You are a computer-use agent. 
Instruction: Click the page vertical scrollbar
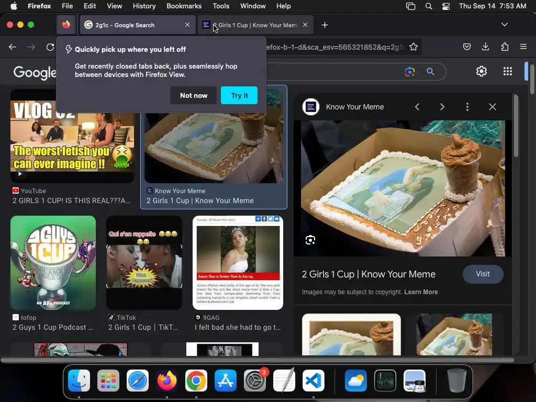point(532,79)
